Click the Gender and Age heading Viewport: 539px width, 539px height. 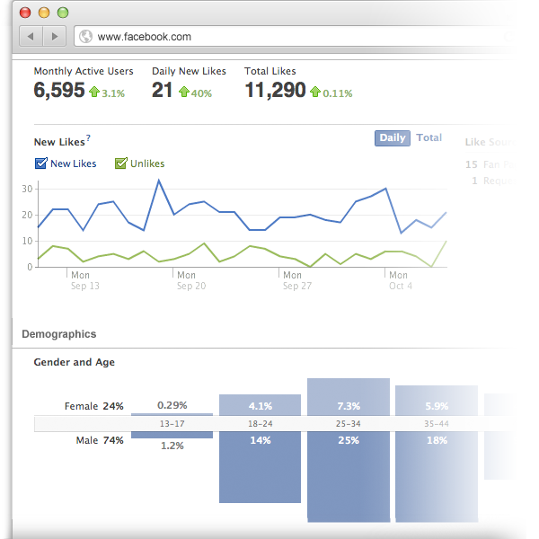(75, 362)
